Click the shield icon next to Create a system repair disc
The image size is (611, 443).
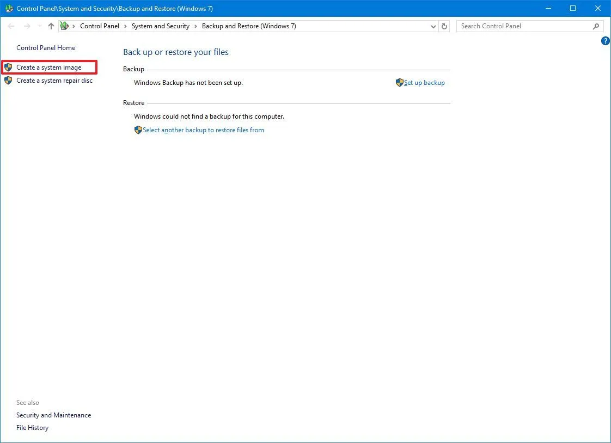click(9, 80)
